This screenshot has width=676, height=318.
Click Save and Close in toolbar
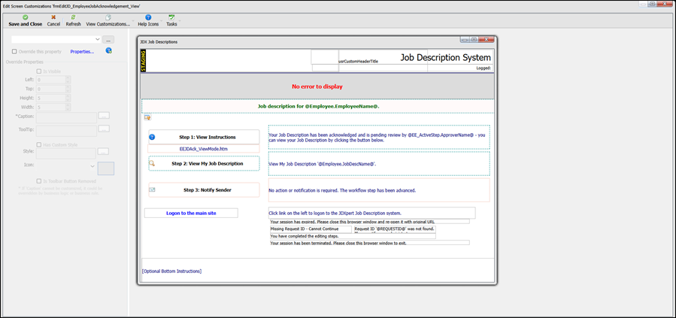[25, 20]
